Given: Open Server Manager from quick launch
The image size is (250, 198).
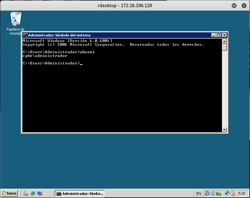Looking at the screenshot, I should point(26,194).
